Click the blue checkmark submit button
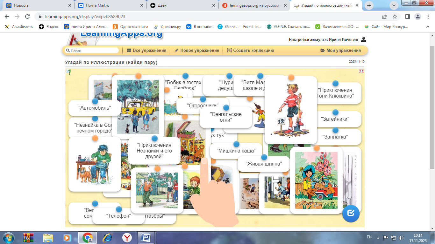 tap(351, 213)
